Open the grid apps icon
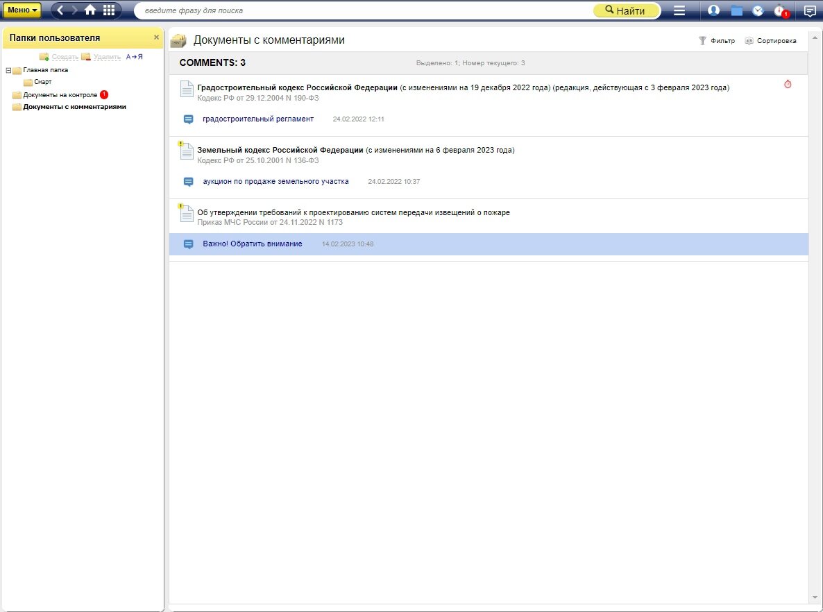Image resolution: width=823 pixels, height=612 pixels. 109,10
